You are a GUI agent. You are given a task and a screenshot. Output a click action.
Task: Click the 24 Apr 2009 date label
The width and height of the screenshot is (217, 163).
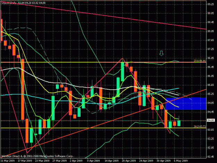pyautogui.click(x=146, y=161)
